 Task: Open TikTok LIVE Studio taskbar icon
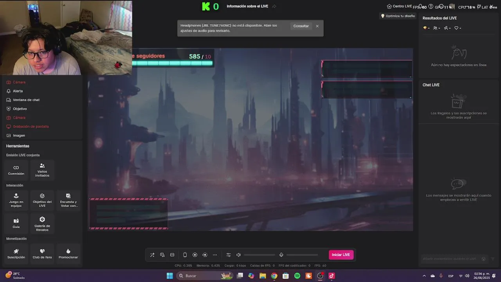[332, 276]
